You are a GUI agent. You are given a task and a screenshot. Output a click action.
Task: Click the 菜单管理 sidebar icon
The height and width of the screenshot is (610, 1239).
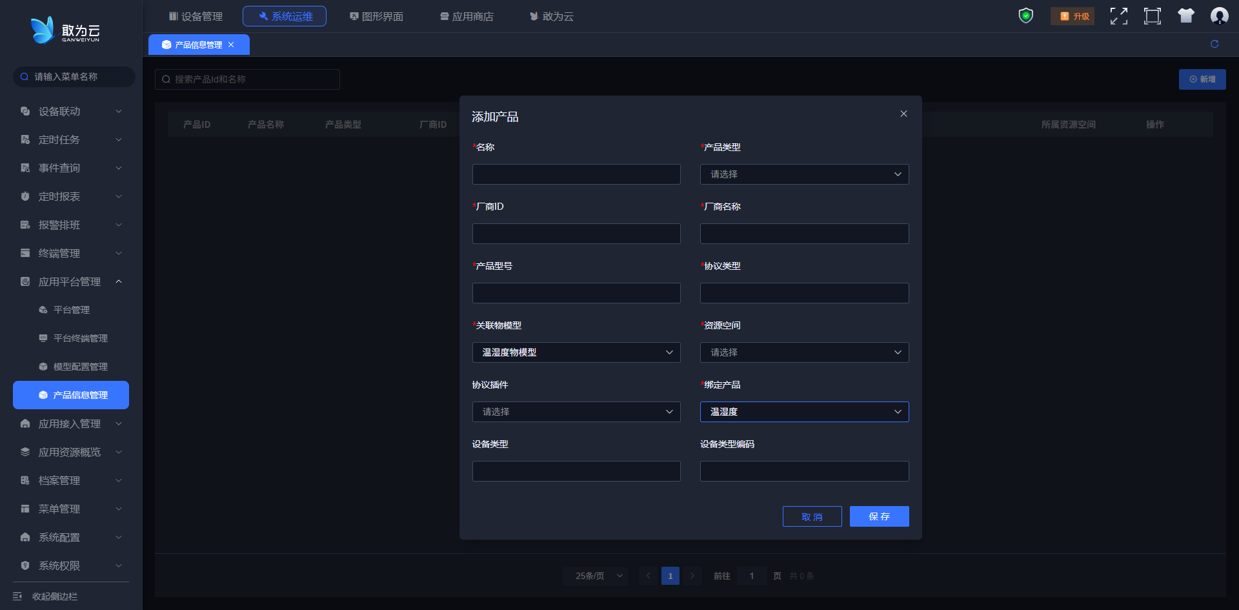[25, 509]
